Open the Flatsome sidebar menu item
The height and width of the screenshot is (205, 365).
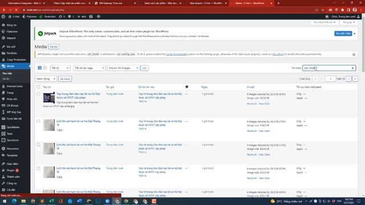(11, 31)
